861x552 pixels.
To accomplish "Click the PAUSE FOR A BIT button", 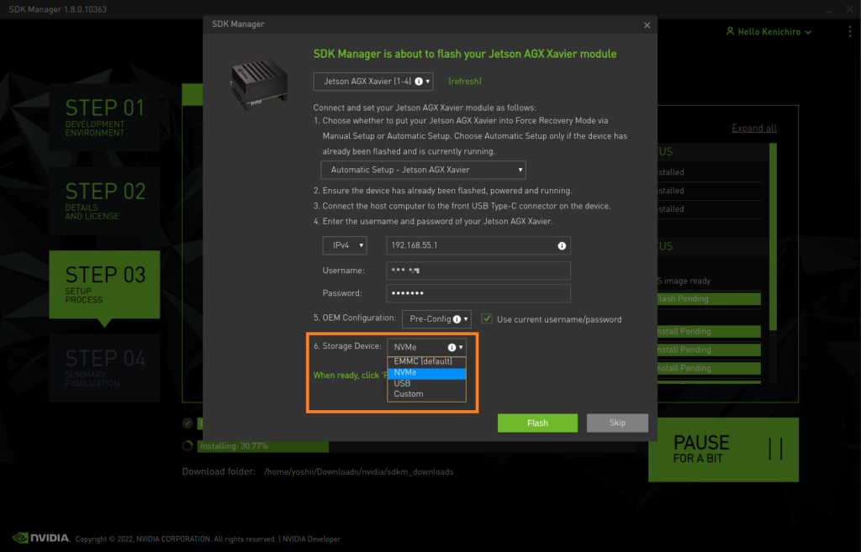I will (723, 450).
